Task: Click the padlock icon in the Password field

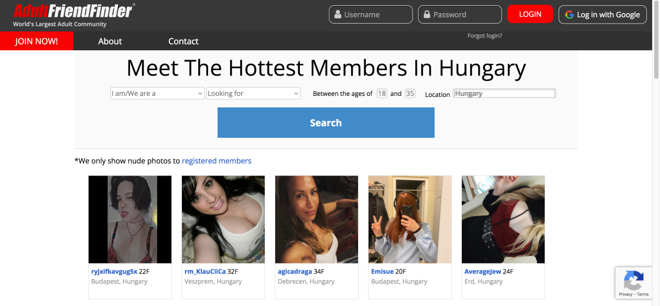Action: (x=428, y=14)
